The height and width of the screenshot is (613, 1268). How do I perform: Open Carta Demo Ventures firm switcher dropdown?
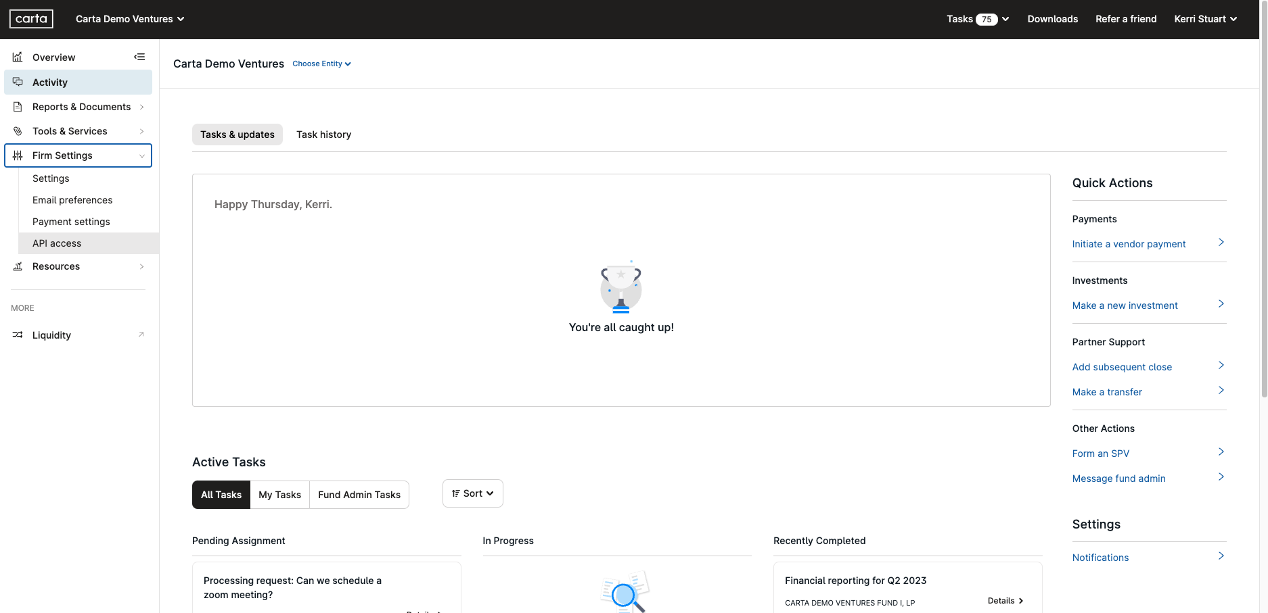[130, 19]
